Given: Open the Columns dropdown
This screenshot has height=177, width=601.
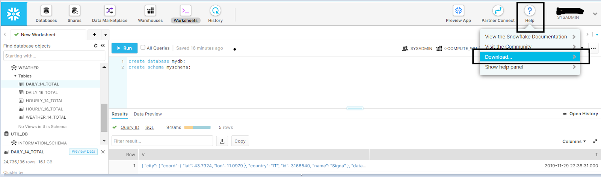Looking at the screenshot, I should click(x=574, y=141).
